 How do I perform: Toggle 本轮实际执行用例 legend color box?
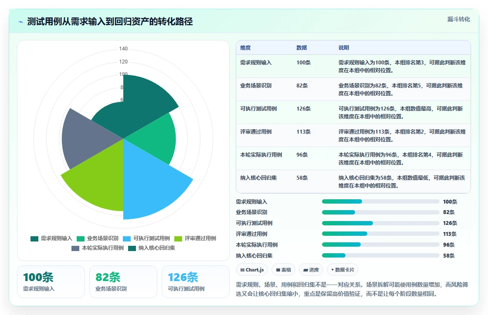point(75,248)
